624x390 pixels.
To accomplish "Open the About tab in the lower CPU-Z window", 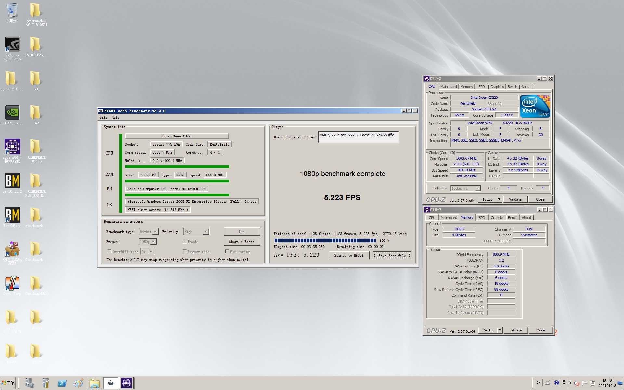I will (x=526, y=218).
